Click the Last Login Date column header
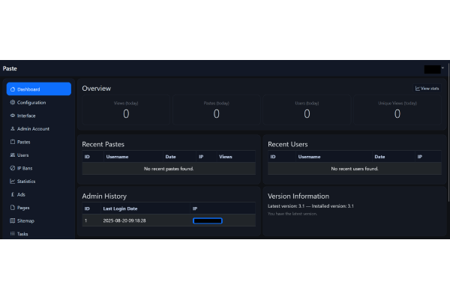 click(118, 208)
